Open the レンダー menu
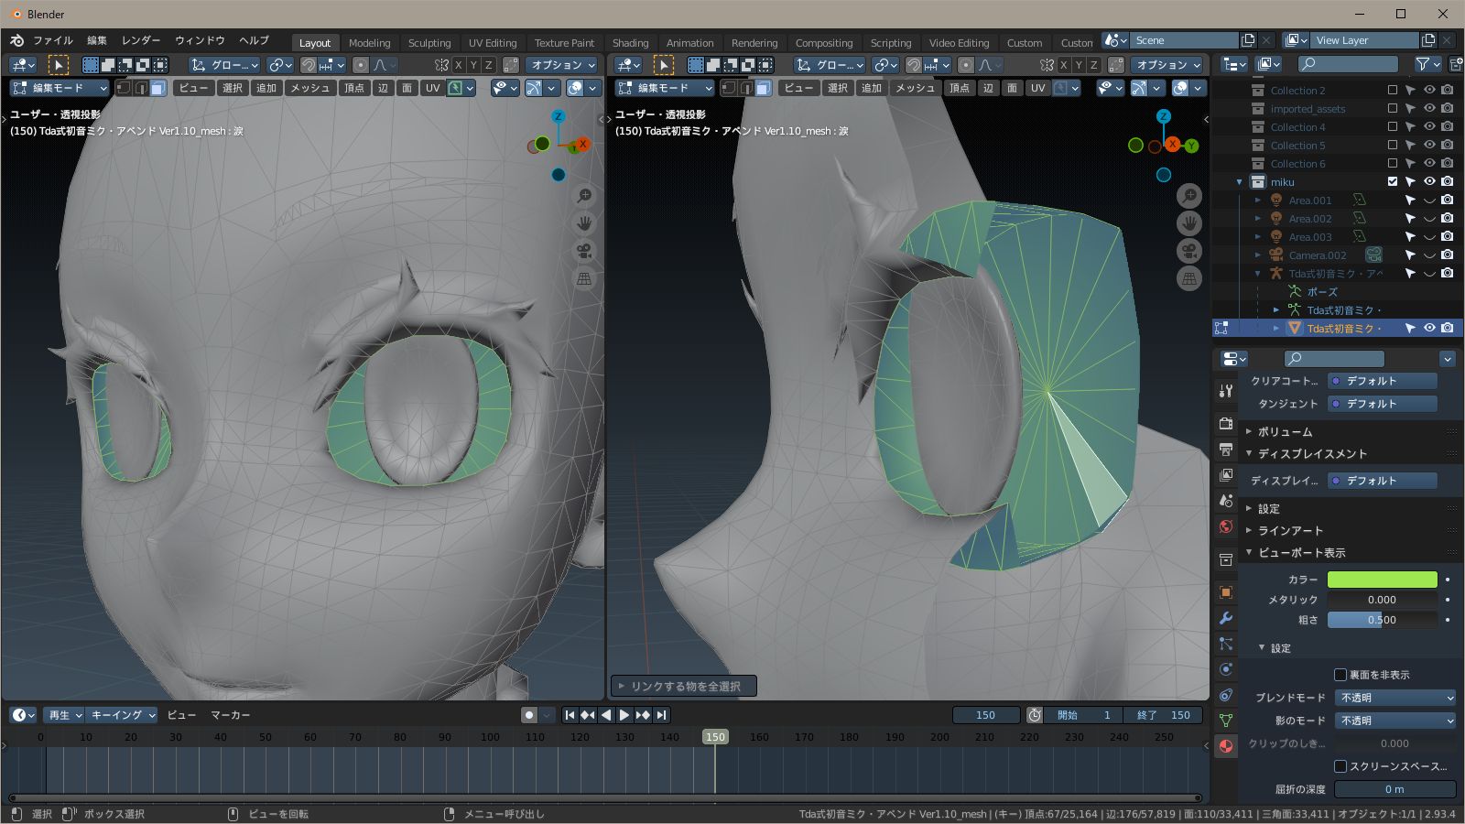Viewport: 1465px width, 824px height. [x=141, y=40]
